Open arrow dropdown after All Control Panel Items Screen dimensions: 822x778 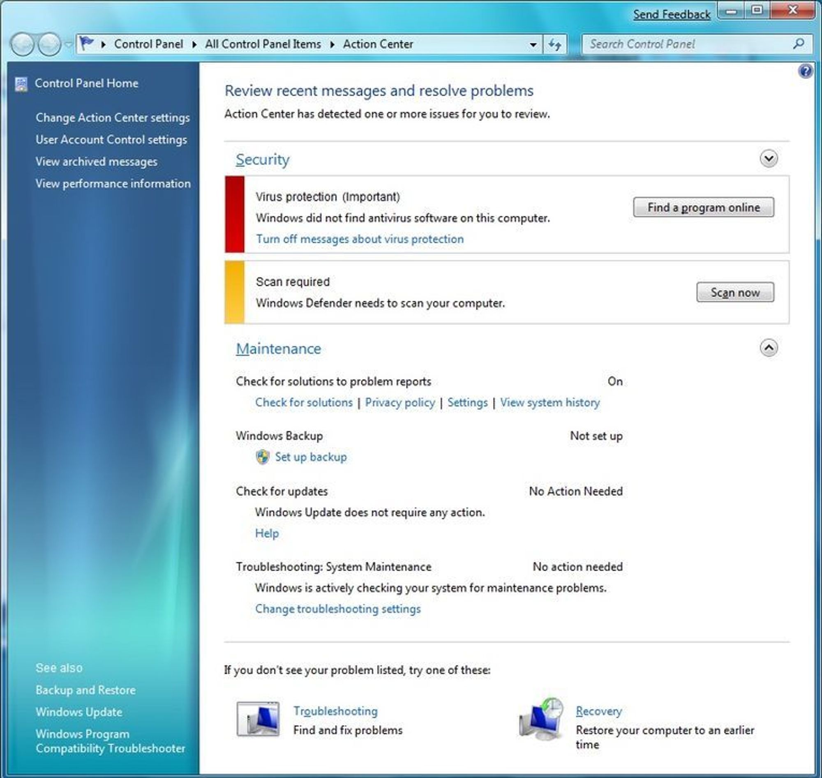332,44
